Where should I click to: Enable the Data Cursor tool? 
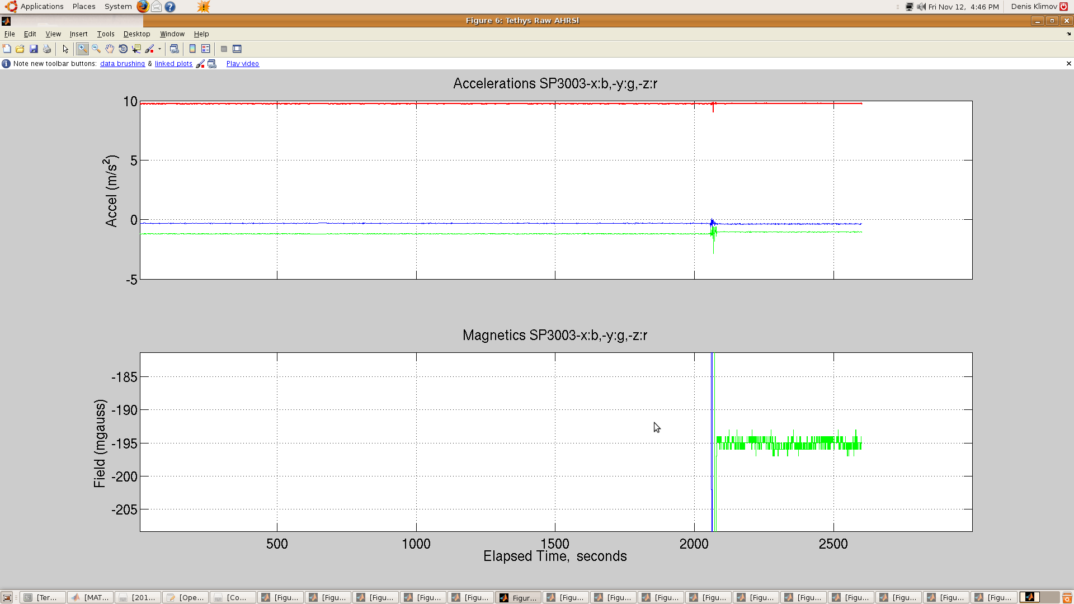tap(136, 49)
